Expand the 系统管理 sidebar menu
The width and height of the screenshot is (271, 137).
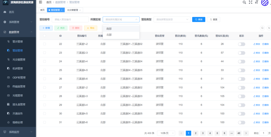click(18, 22)
